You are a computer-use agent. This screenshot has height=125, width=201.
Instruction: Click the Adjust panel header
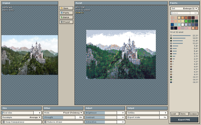(105, 108)
